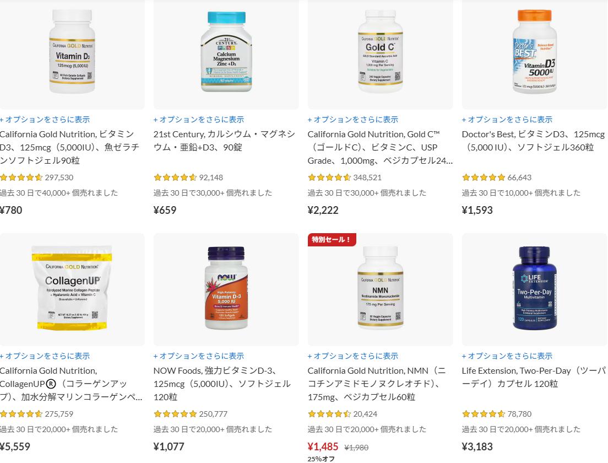608x463 pixels.
Task: Open the Gold C bottle product image
Action: (381, 51)
